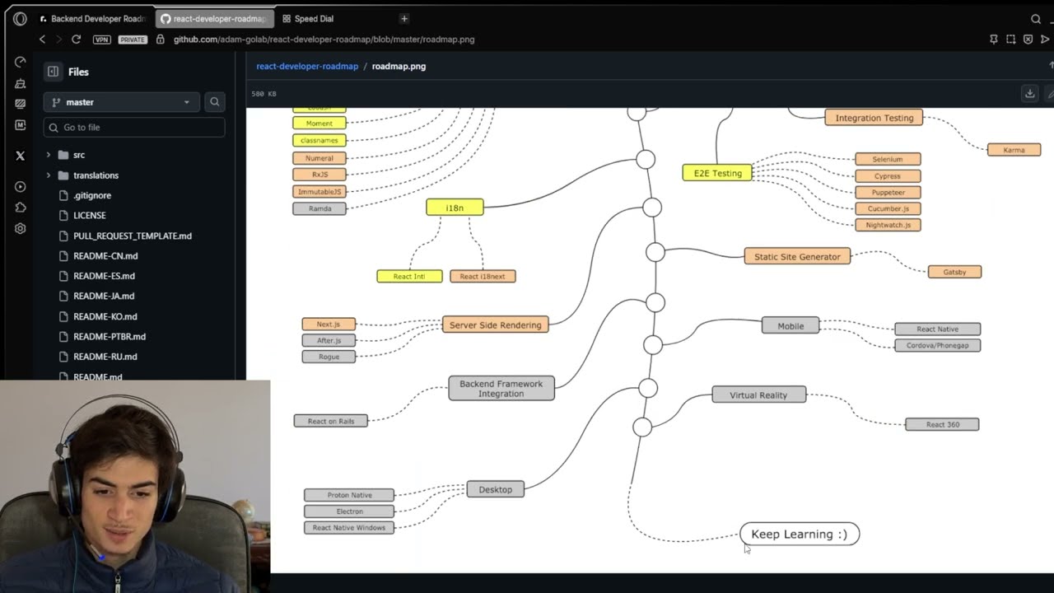Click the 'Keep Learning :)' node

[799, 534]
